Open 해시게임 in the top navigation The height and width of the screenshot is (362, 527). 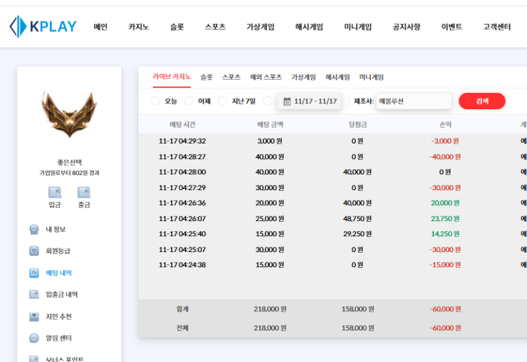pos(309,26)
